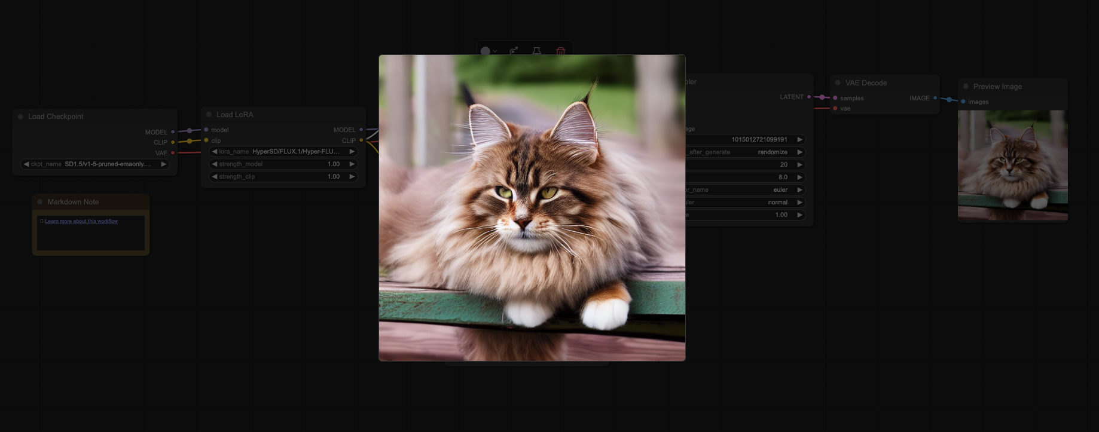Increase the denoise value 1.00 with its arrow
Viewport: 1099px width, 432px height.
[x=799, y=215]
